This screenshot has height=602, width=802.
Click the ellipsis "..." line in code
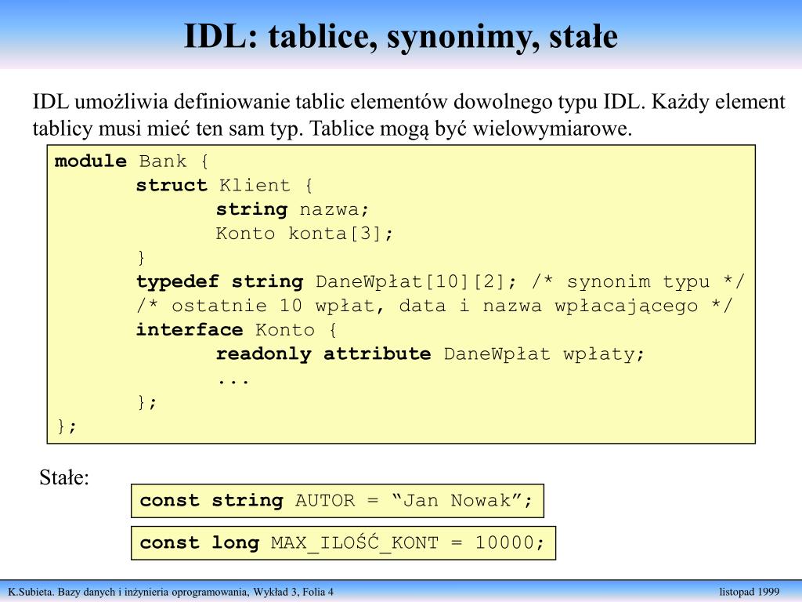coord(233,381)
